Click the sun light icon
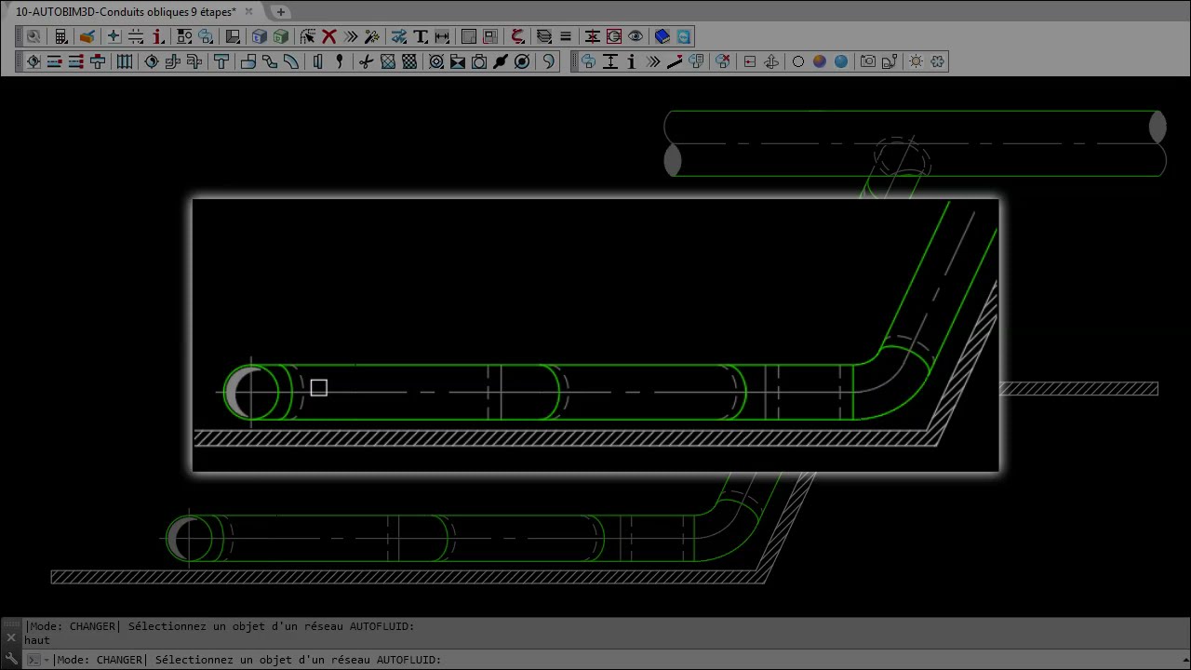1191x670 pixels. [917, 62]
